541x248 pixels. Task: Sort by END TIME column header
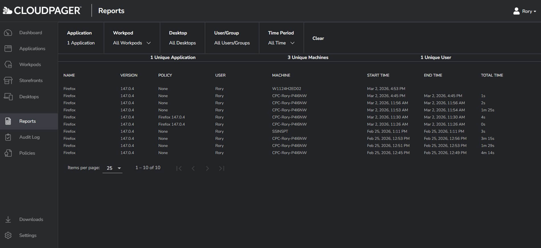click(x=433, y=75)
